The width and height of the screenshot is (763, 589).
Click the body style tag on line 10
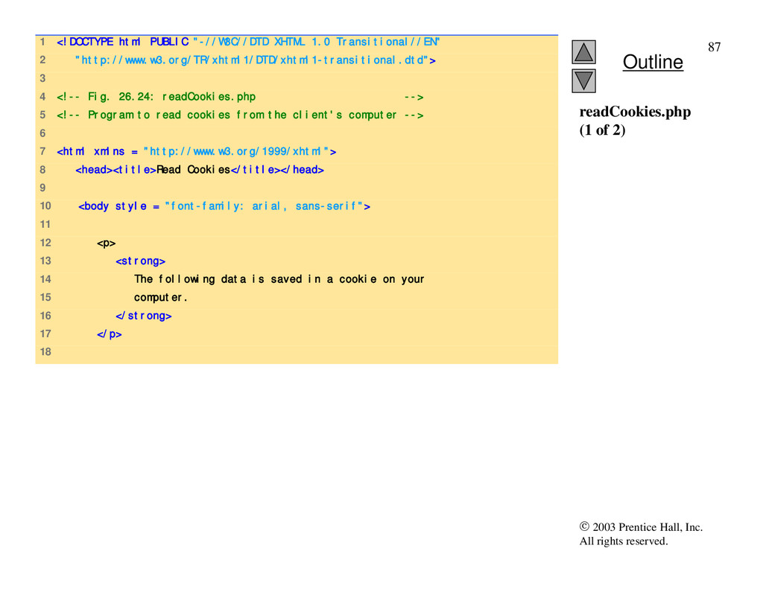(x=224, y=206)
